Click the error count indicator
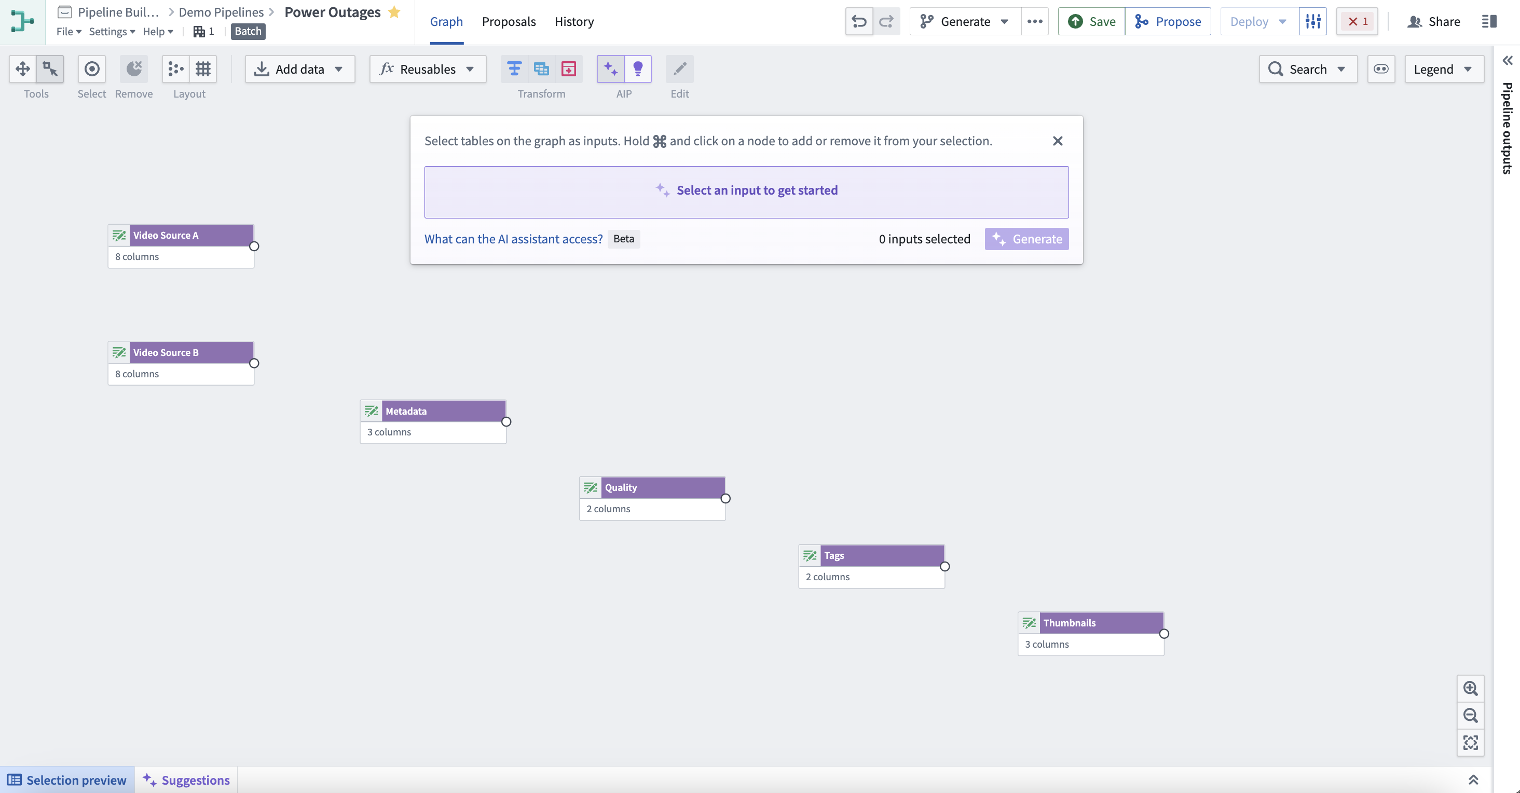Image resolution: width=1520 pixels, height=793 pixels. 1357,22
